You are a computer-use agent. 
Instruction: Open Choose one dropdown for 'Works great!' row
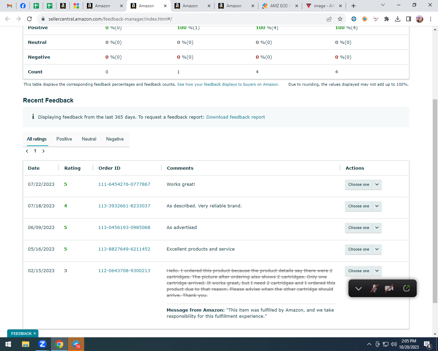(363, 184)
